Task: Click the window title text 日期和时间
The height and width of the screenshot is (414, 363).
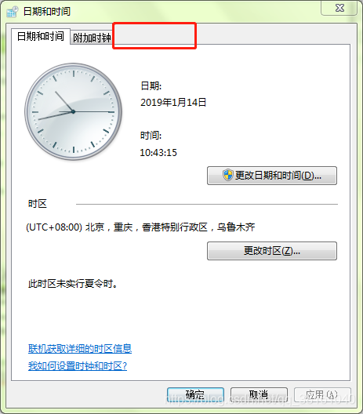Action: [47, 11]
